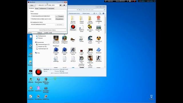Select Компьютер in the navigation pane
Viewport: 183px width, 103px height.
point(39,42)
